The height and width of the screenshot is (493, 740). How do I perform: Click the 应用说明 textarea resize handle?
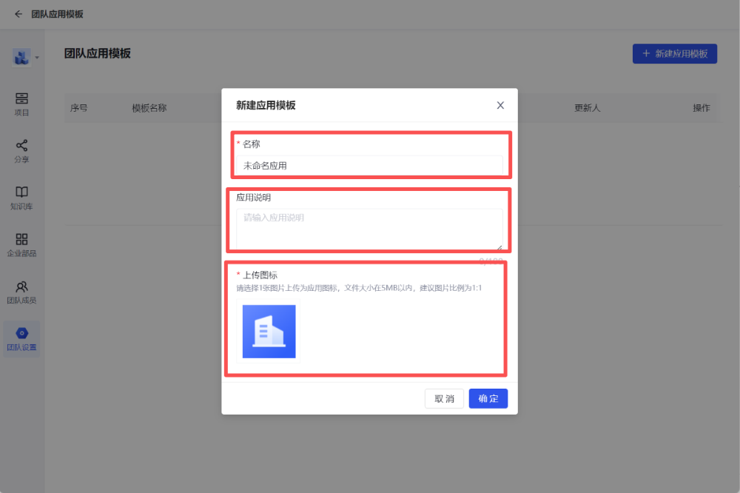point(499,246)
